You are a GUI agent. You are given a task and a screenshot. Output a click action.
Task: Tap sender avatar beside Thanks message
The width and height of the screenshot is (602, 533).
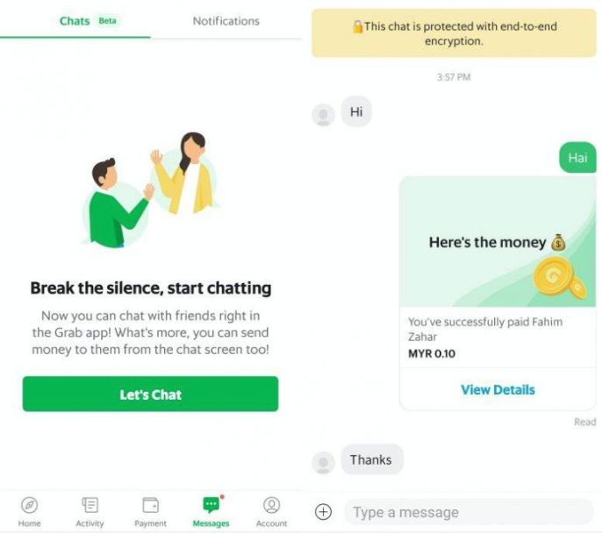323,463
